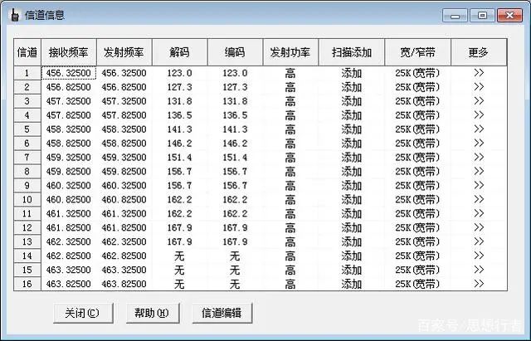Screen dimensions: 531x341
Task: Click the 解码 column header
Action: point(180,52)
